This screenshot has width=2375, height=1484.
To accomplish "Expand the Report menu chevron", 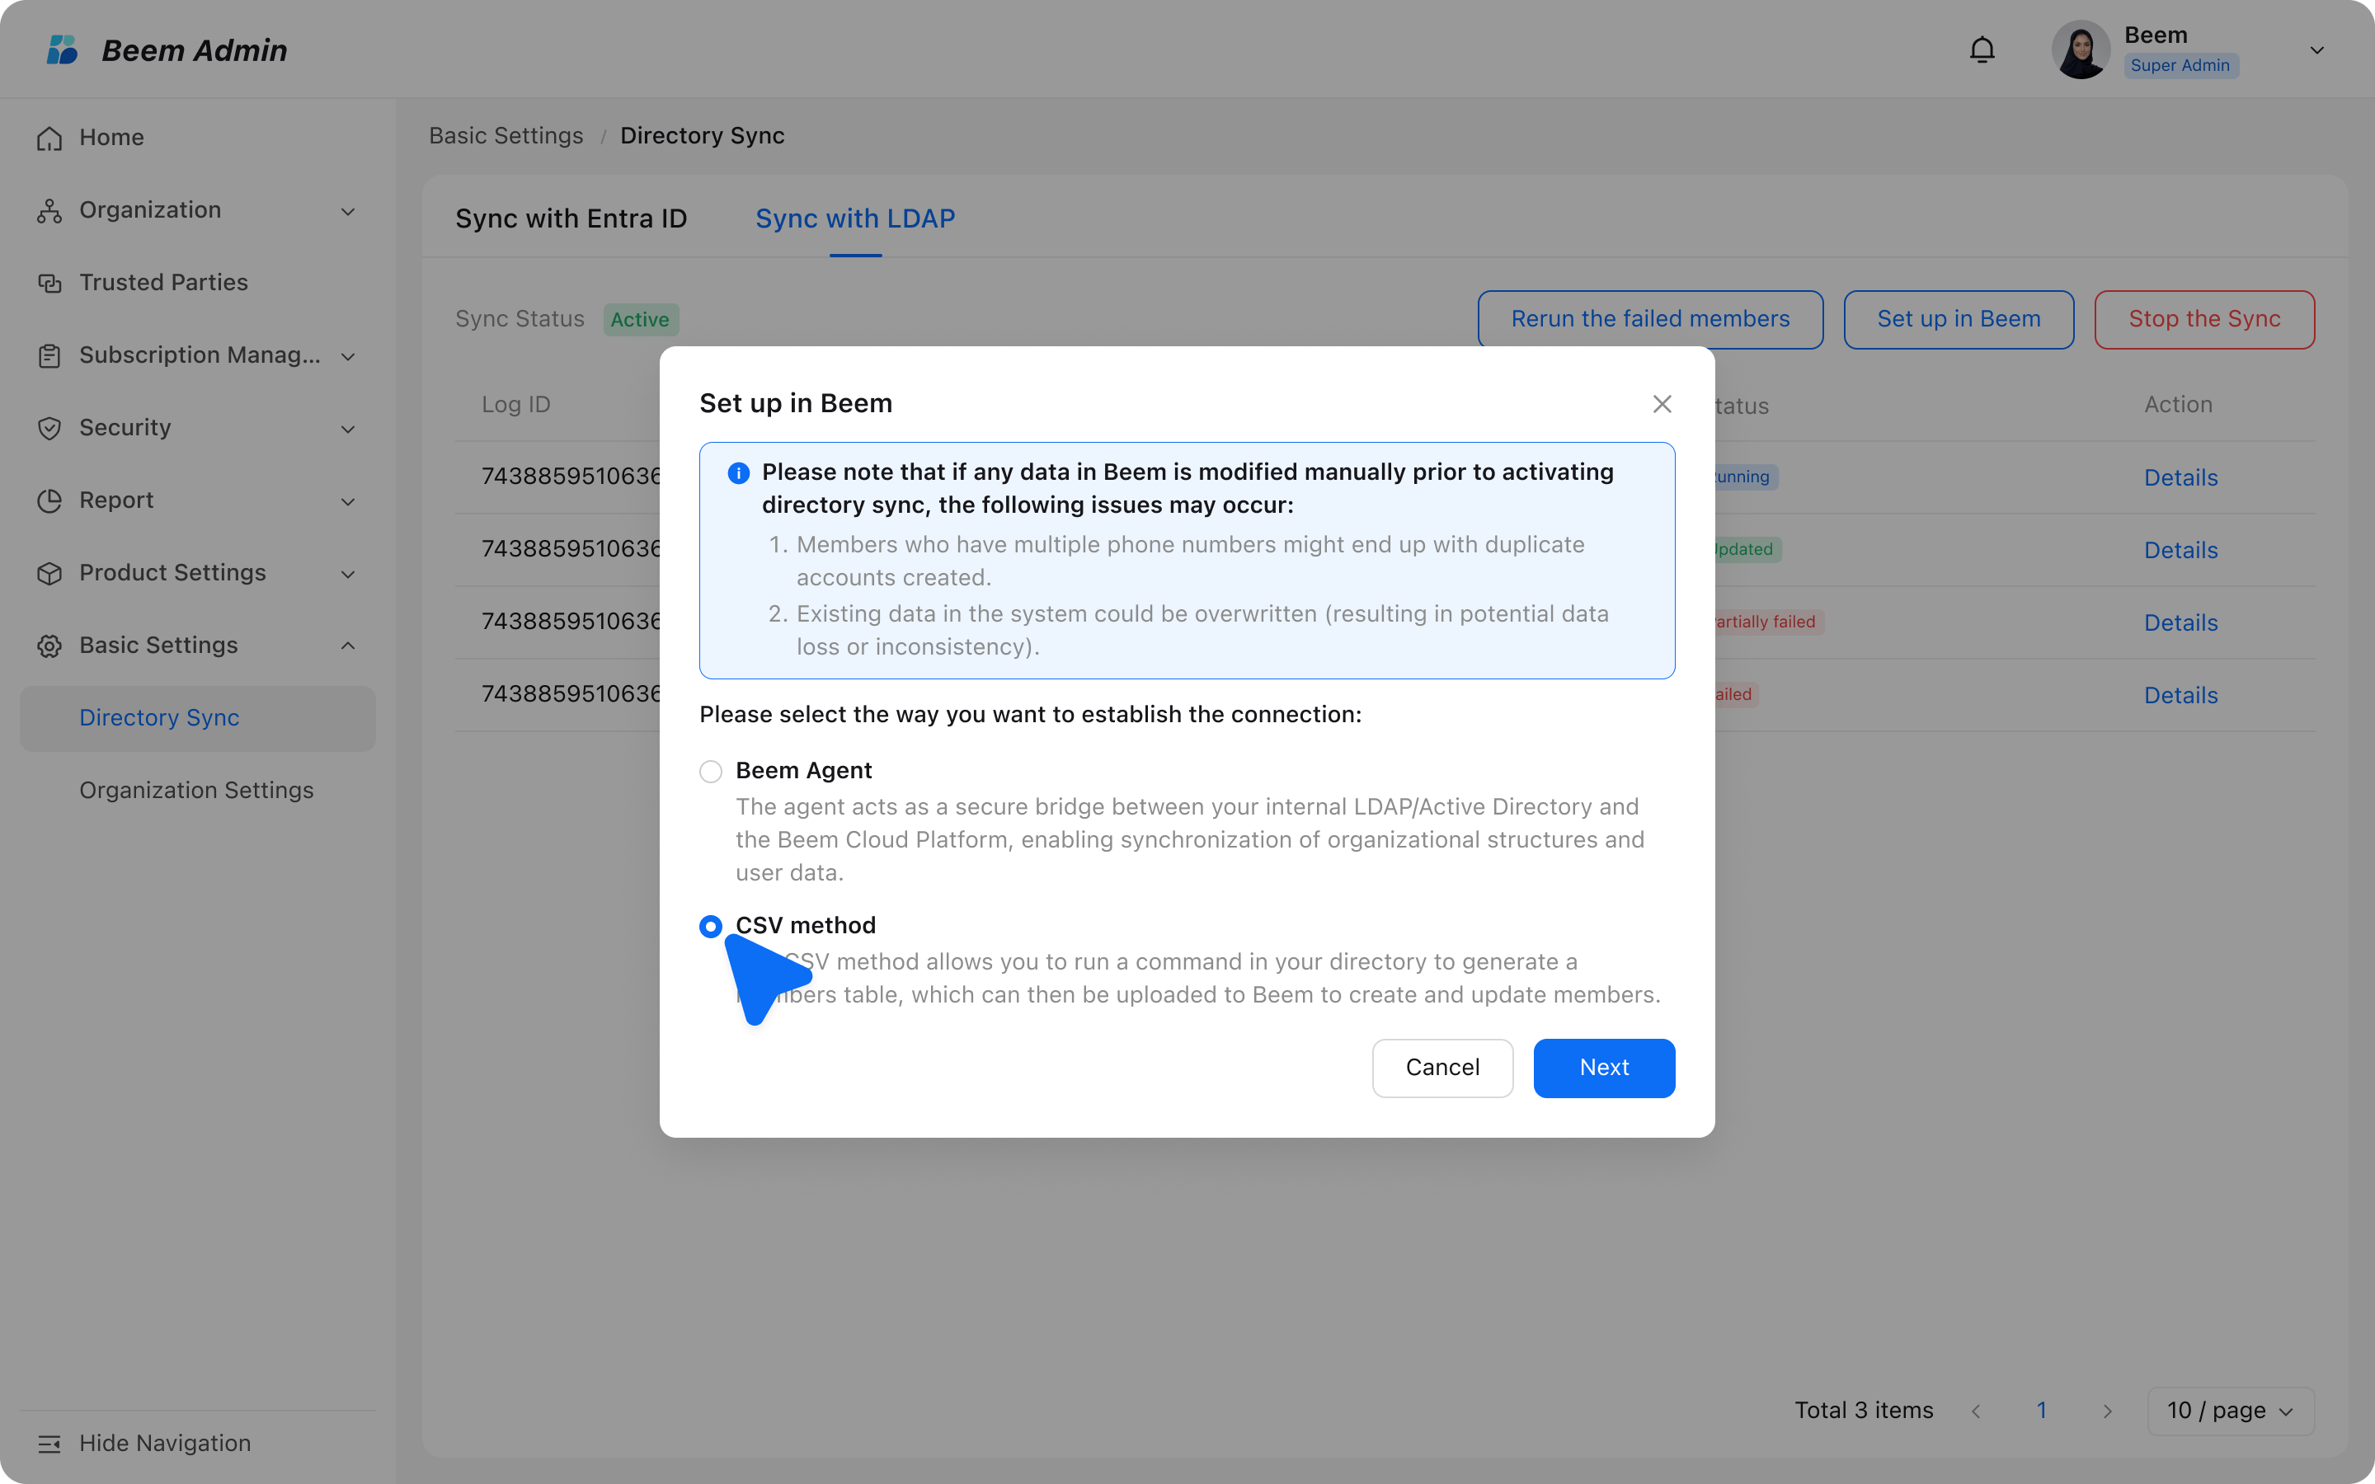I will click(348, 501).
